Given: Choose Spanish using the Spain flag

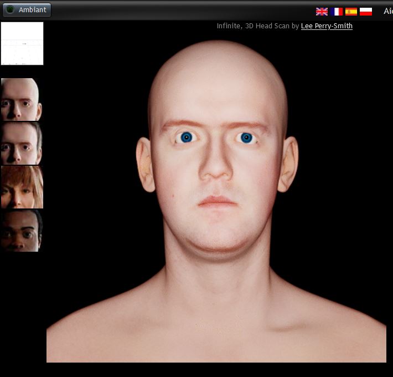Looking at the screenshot, I should [x=351, y=11].
